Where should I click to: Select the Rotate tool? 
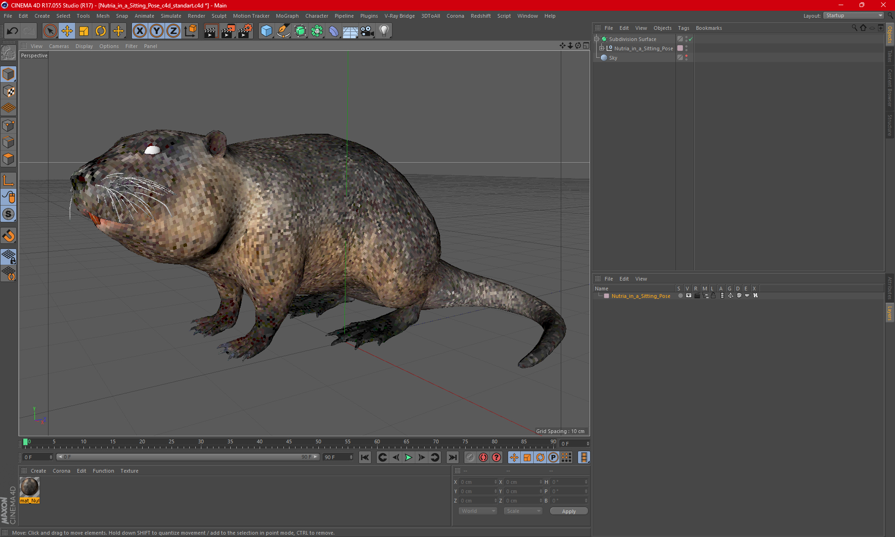(x=101, y=31)
